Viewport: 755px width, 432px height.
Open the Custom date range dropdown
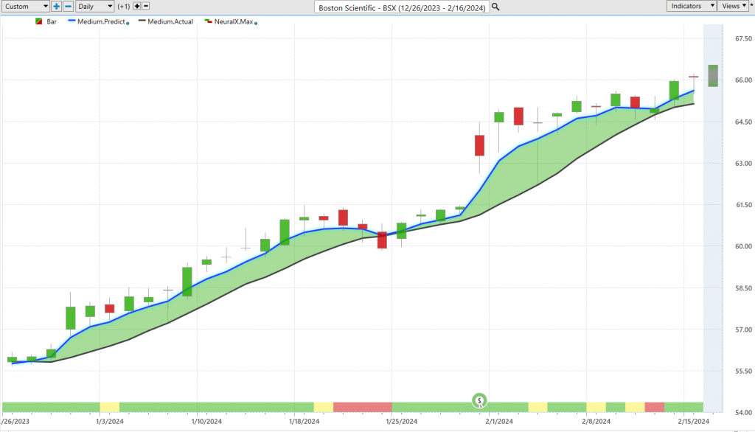25,6
